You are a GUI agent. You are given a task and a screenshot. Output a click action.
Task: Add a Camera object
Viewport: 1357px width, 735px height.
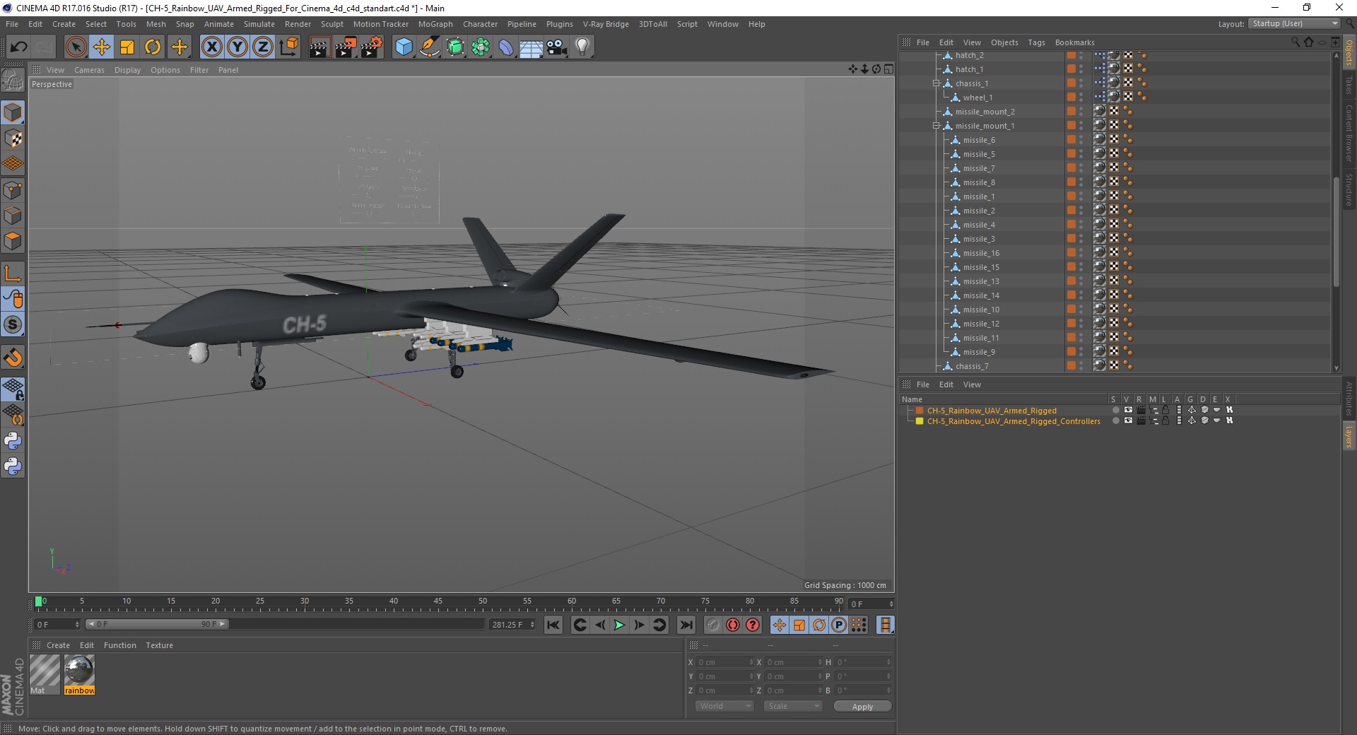coord(557,47)
